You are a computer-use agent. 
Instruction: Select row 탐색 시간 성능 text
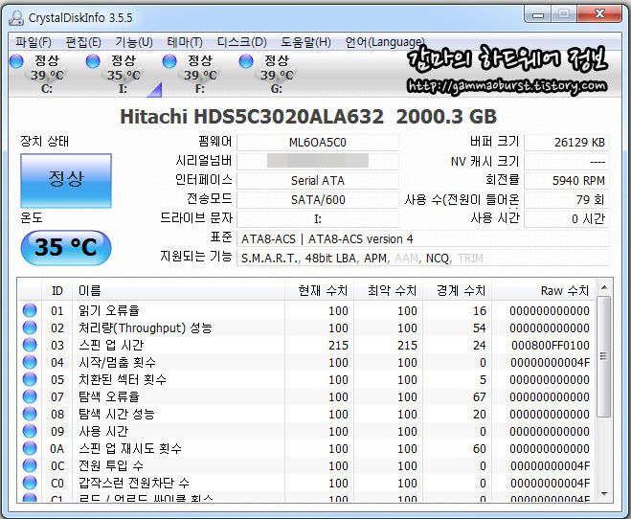pyautogui.click(x=117, y=414)
